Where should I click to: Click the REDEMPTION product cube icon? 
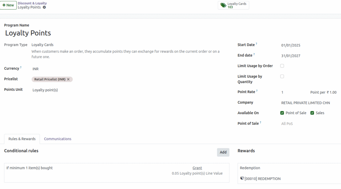point(242,179)
